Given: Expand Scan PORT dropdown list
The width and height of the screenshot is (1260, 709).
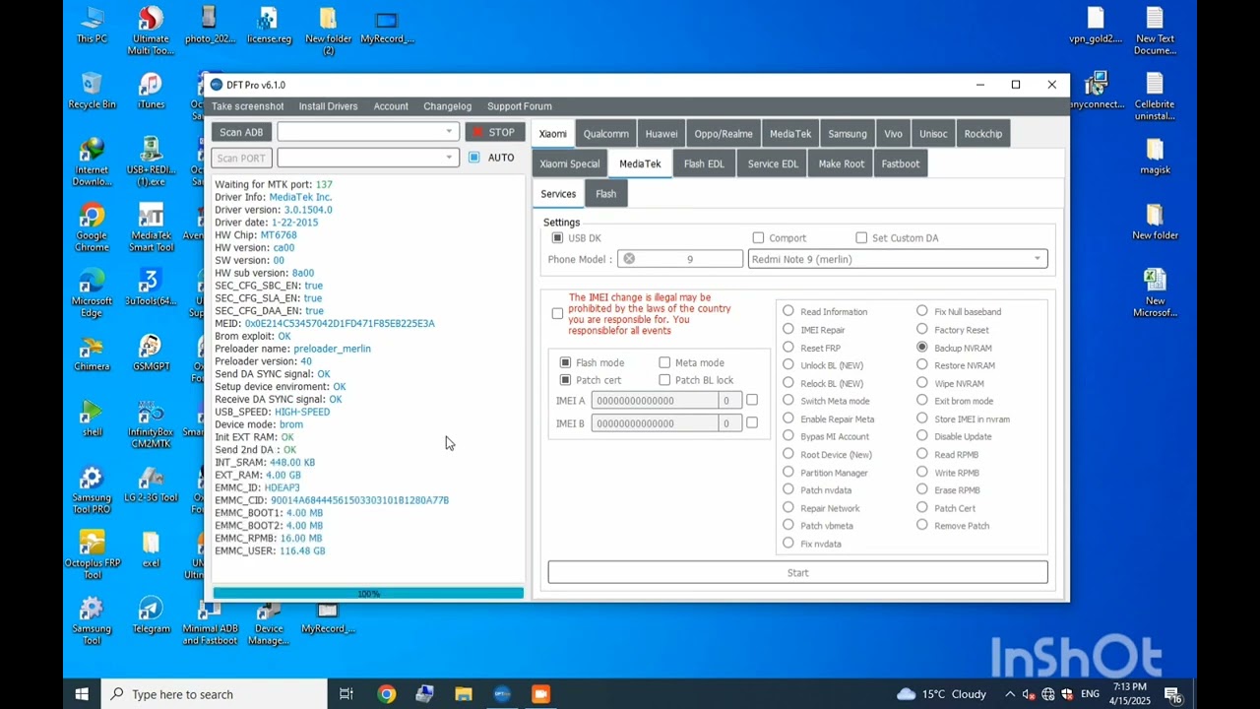Looking at the screenshot, I should point(449,158).
